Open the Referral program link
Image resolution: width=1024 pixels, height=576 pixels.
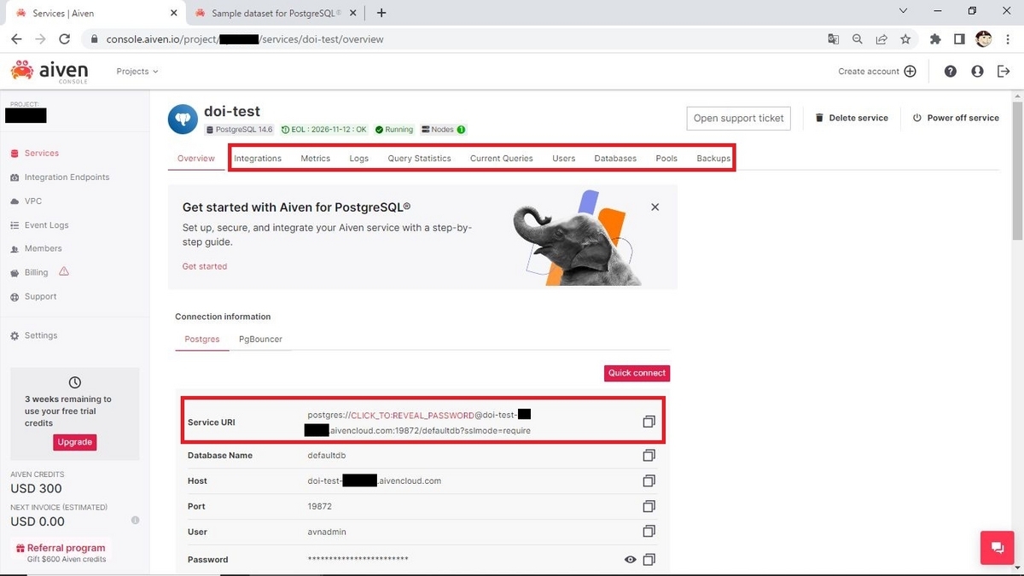[61, 548]
